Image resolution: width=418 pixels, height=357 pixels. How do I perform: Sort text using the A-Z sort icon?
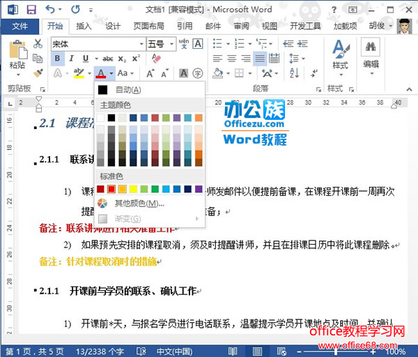point(294,73)
